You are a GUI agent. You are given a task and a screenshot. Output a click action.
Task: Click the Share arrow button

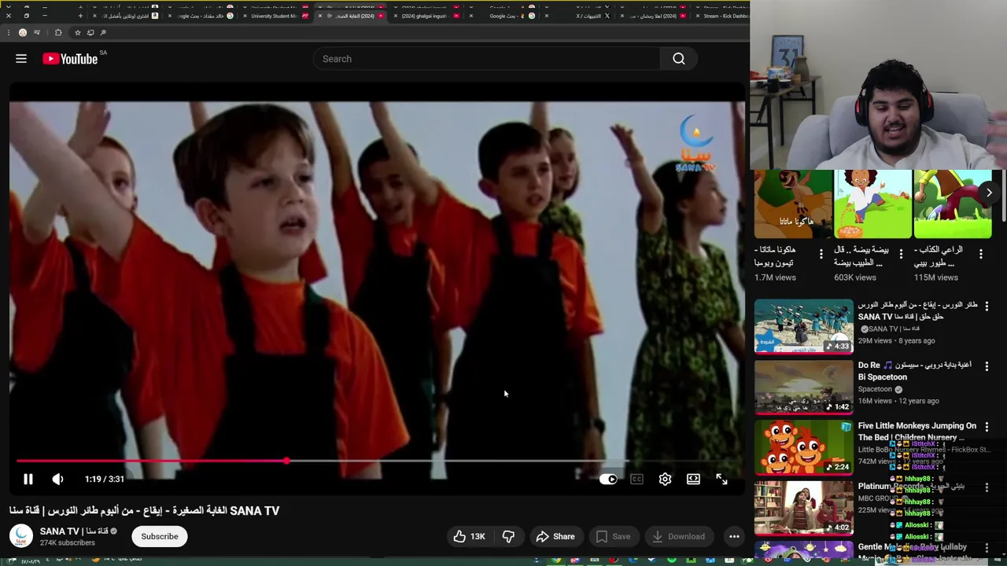point(555,536)
